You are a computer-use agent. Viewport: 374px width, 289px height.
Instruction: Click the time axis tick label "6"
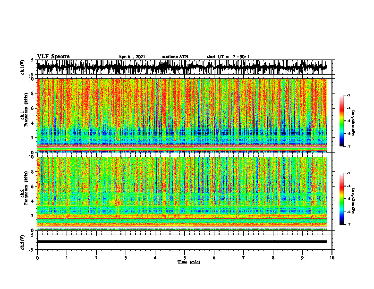214,258
